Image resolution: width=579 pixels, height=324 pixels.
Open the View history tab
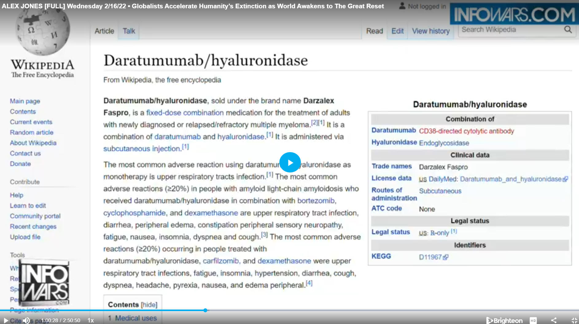[x=431, y=31]
